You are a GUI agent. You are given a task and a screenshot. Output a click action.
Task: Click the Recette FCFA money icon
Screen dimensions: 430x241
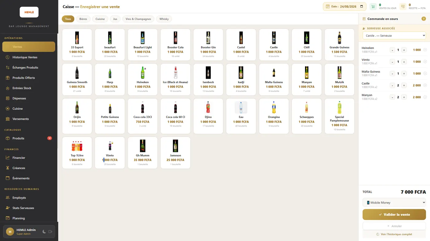pyautogui.click(x=403, y=6)
